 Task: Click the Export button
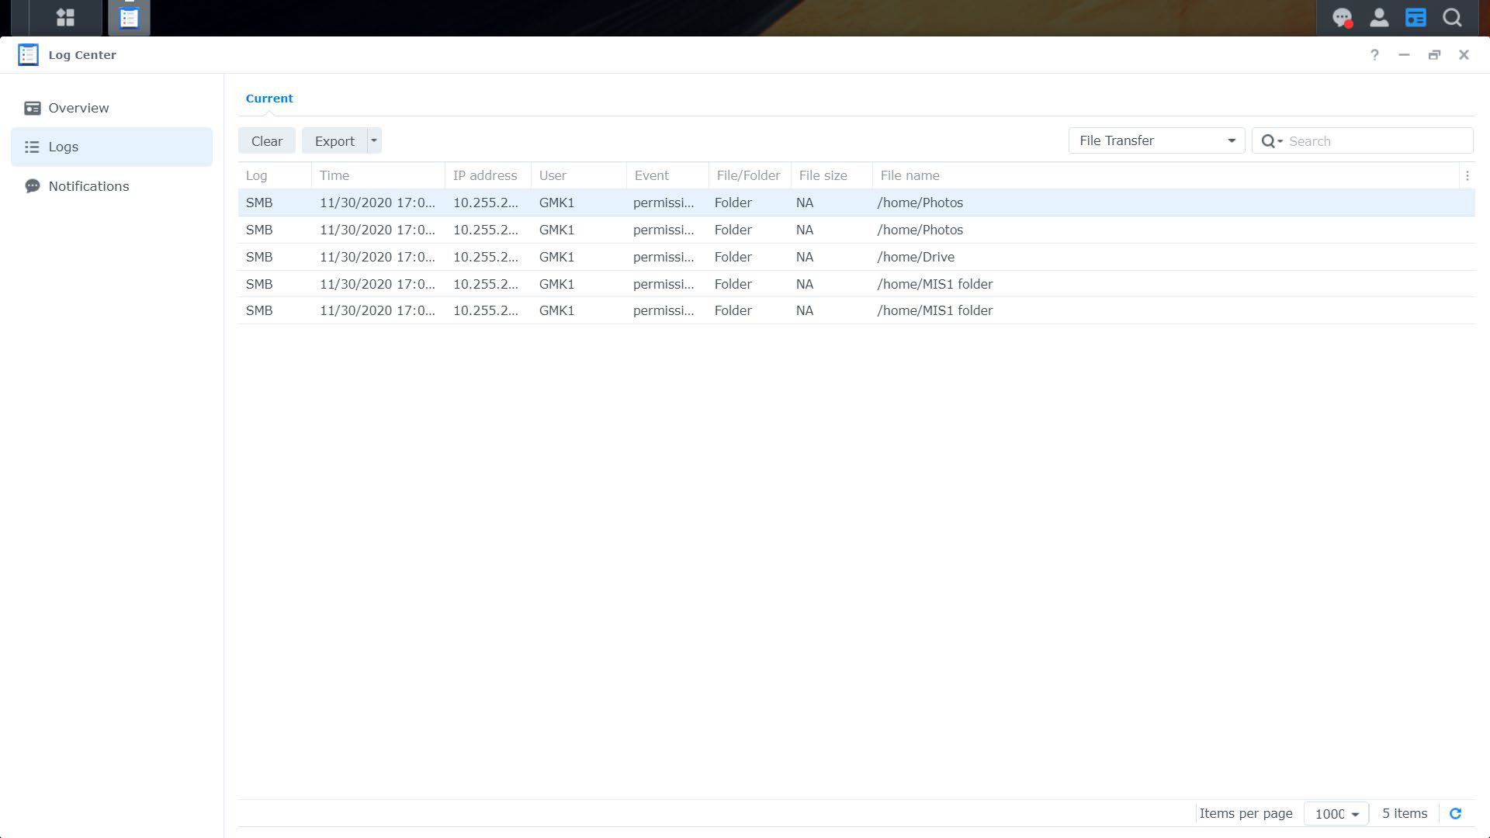[x=334, y=141]
